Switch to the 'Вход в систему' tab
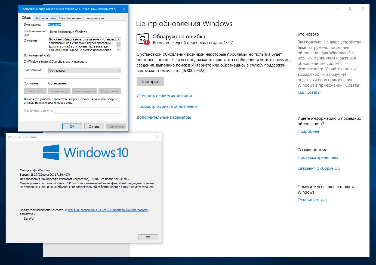 tap(45, 18)
